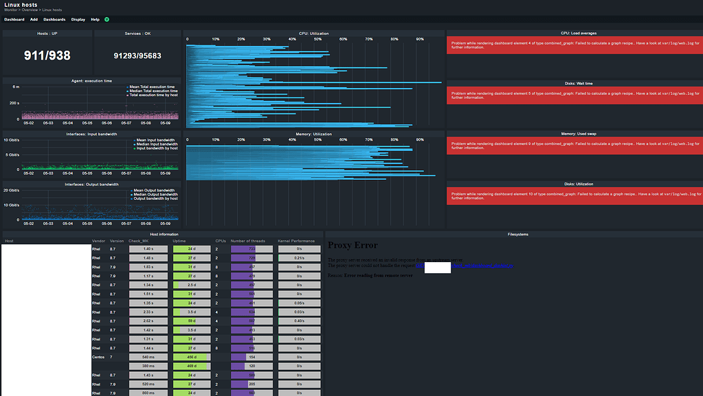Click the legend marker for Total execution time by host
The height and width of the screenshot is (396, 703).
(129, 94)
